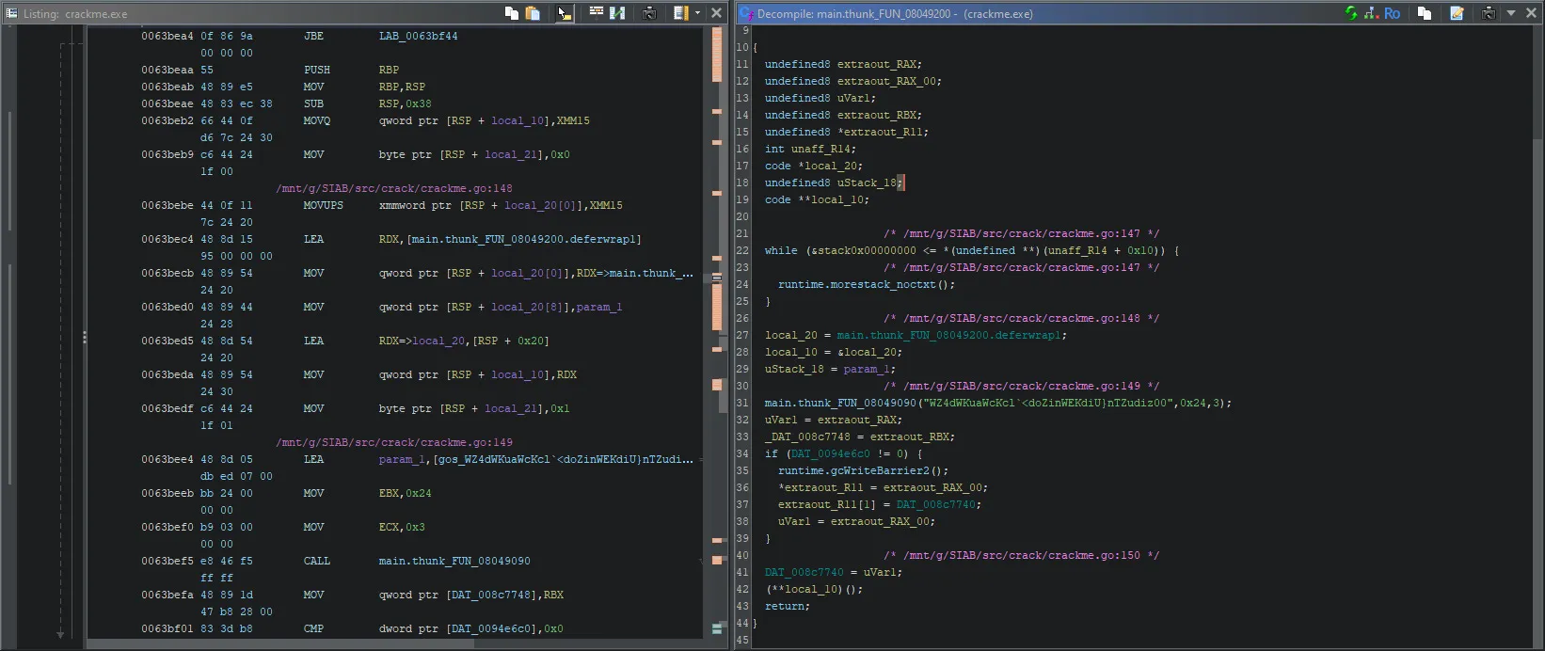The width and height of the screenshot is (1545, 651).
Task: Click the edit signature pencil icon
Action: point(1457,13)
